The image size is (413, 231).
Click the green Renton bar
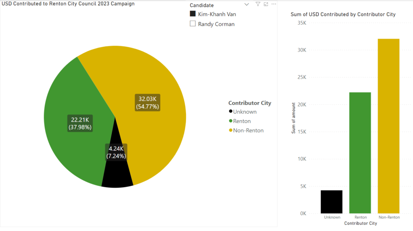click(x=360, y=152)
